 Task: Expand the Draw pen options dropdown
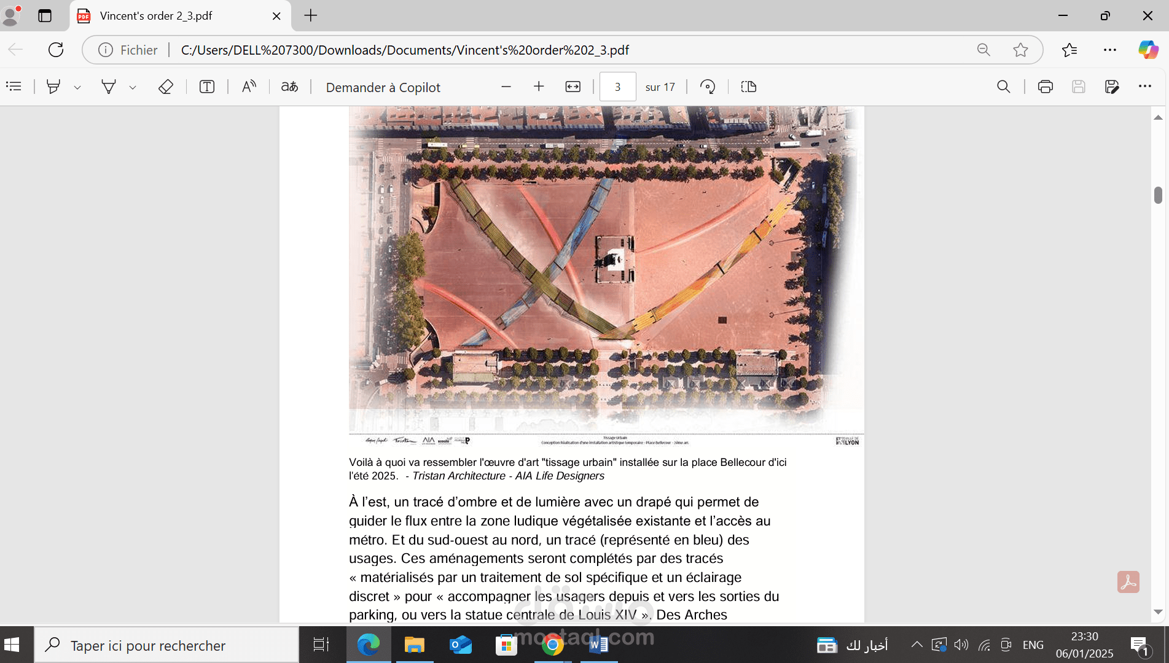coord(133,87)
